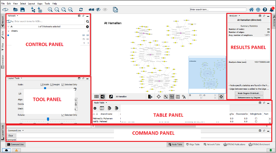Zoom to selected region icon
Image resolution: width=276 pixels, height=153 pixels.
point(70,10)
